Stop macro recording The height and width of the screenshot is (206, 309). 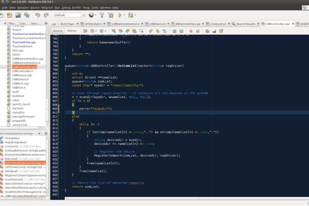(198, 31)
